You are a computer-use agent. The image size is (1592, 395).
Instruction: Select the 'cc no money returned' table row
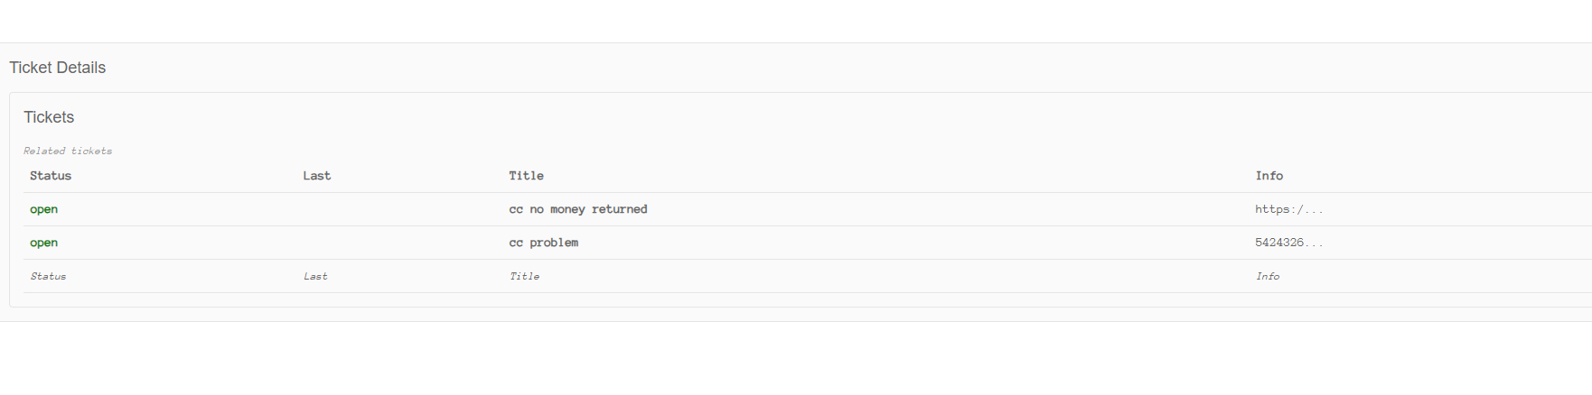pyautogui.click(x=808, y=209)
